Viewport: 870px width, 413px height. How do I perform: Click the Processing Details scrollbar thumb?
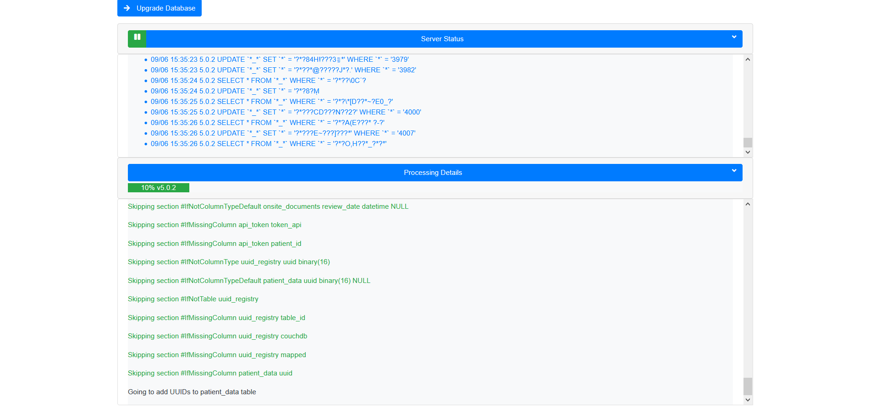pos(748,387)
